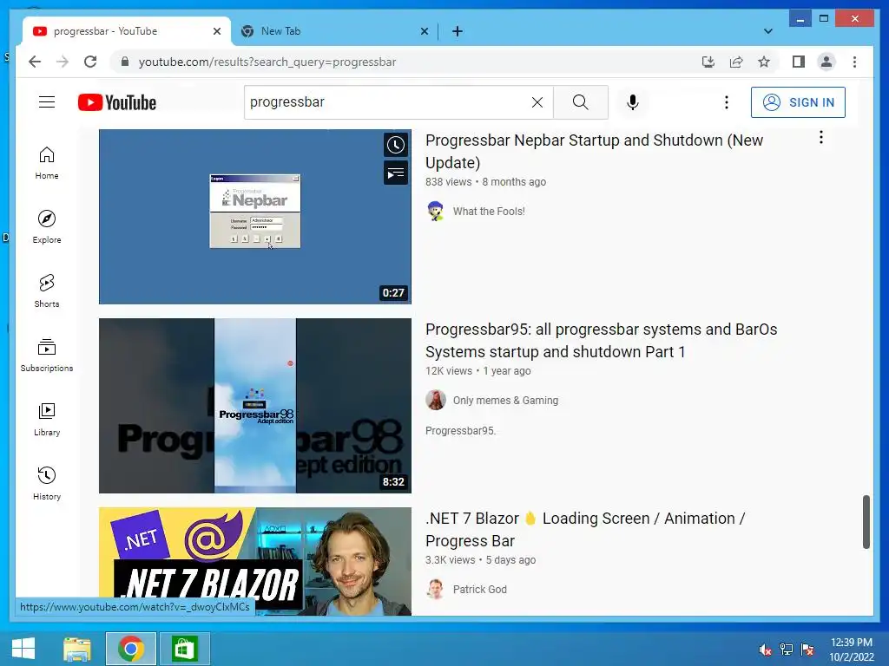Go back in Chrome

[x=35, y=62]
